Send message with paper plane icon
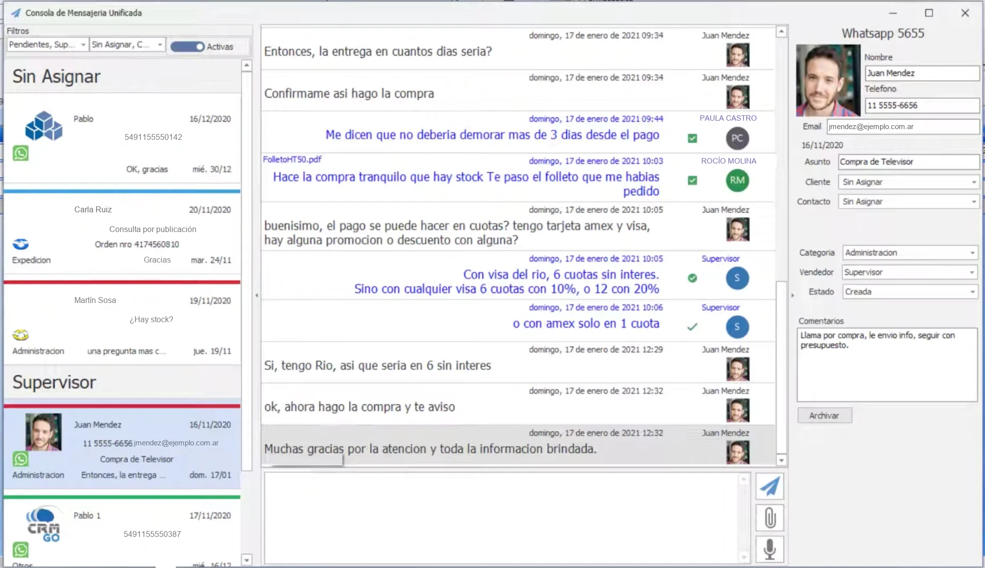The height and width of the screenshot is (568, 985). click(x=770, y=487)
